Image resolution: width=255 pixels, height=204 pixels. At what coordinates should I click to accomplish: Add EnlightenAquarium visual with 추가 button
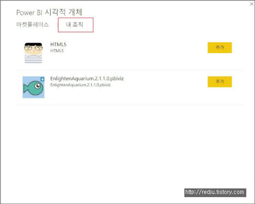220,82
